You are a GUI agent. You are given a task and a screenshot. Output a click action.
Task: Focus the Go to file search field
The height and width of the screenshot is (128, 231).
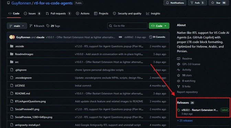tap(127, 26)
